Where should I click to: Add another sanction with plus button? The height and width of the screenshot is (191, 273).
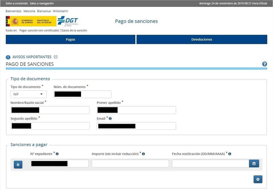click(x=258, y=179)
